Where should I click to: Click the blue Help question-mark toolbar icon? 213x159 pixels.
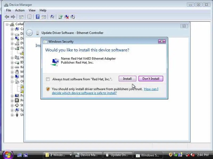click(38, 17)
